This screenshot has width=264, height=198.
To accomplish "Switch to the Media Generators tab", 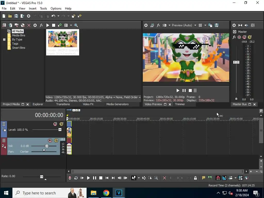I will (117, 104).
